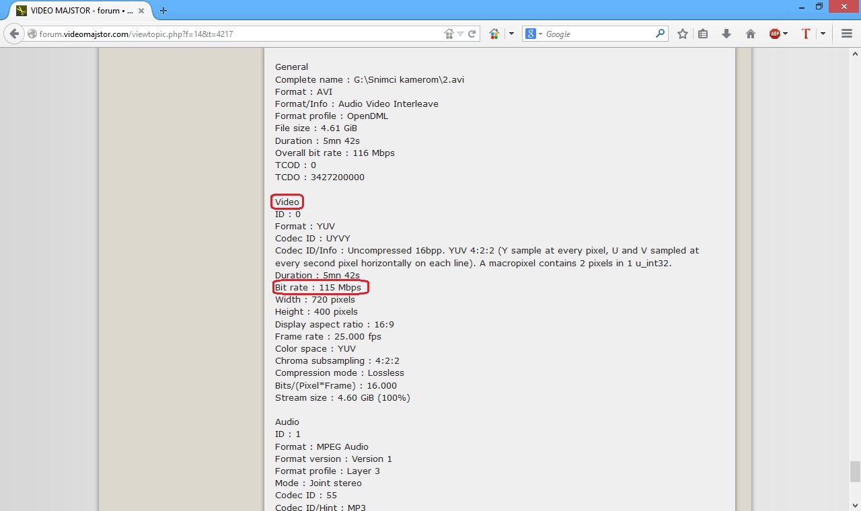Click the vertical page scrollbar thumb
This screenshot has width=861, height=511.
855,471
